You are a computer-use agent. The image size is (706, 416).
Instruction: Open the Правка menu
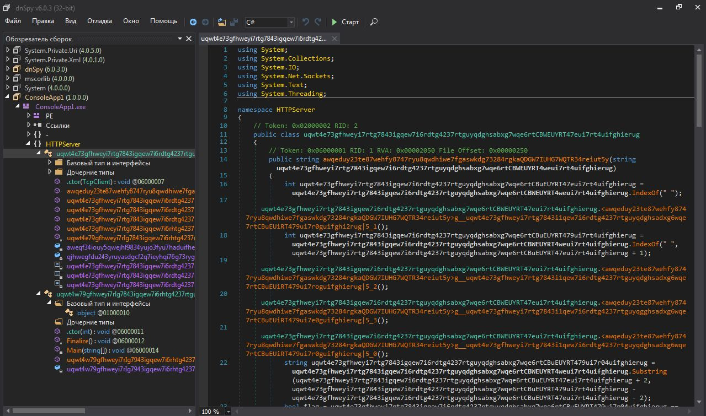(x=43, y=21)
